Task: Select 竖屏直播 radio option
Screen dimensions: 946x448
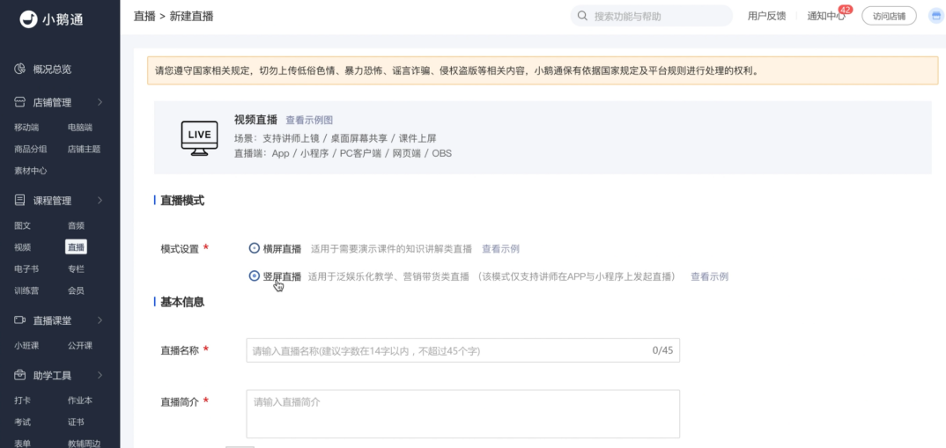Action: pyautogui.click(x=254, y=276)
